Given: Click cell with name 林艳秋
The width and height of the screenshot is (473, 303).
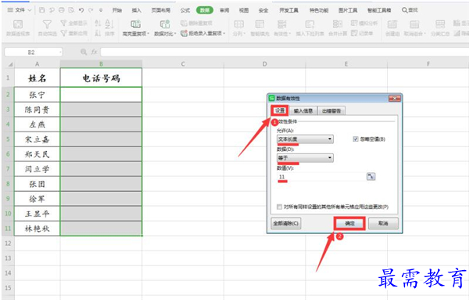Looking at the screenshot, I should click(37, 229).
